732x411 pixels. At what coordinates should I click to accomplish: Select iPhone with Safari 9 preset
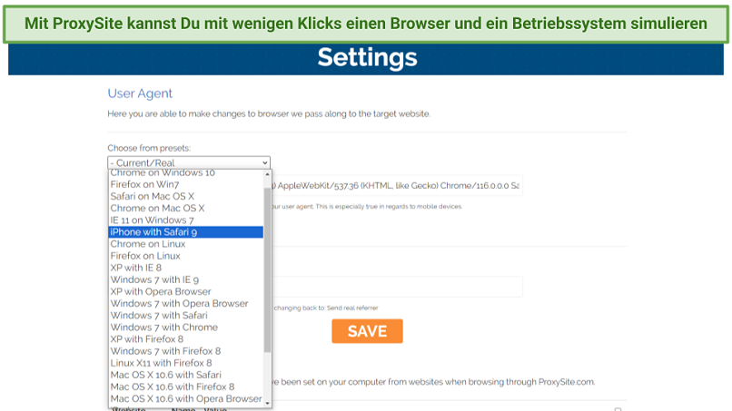point(154,232)
